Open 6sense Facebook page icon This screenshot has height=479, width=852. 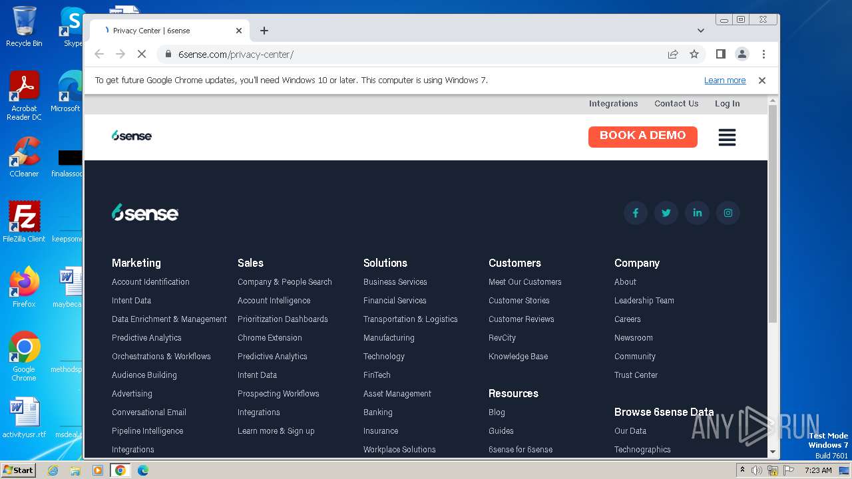point(635,213)
